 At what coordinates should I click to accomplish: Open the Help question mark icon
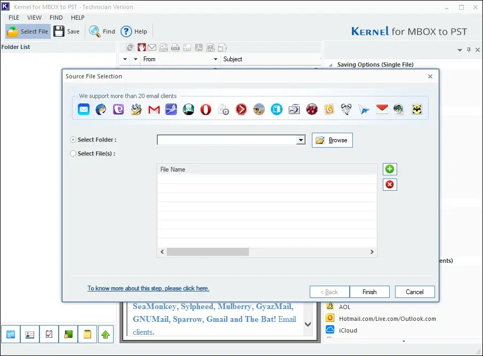pos(126,31)
